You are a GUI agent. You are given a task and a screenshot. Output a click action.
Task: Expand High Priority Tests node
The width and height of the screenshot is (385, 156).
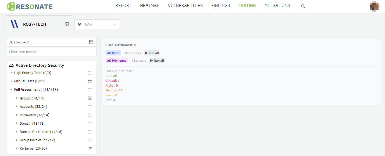click(11, 73)
